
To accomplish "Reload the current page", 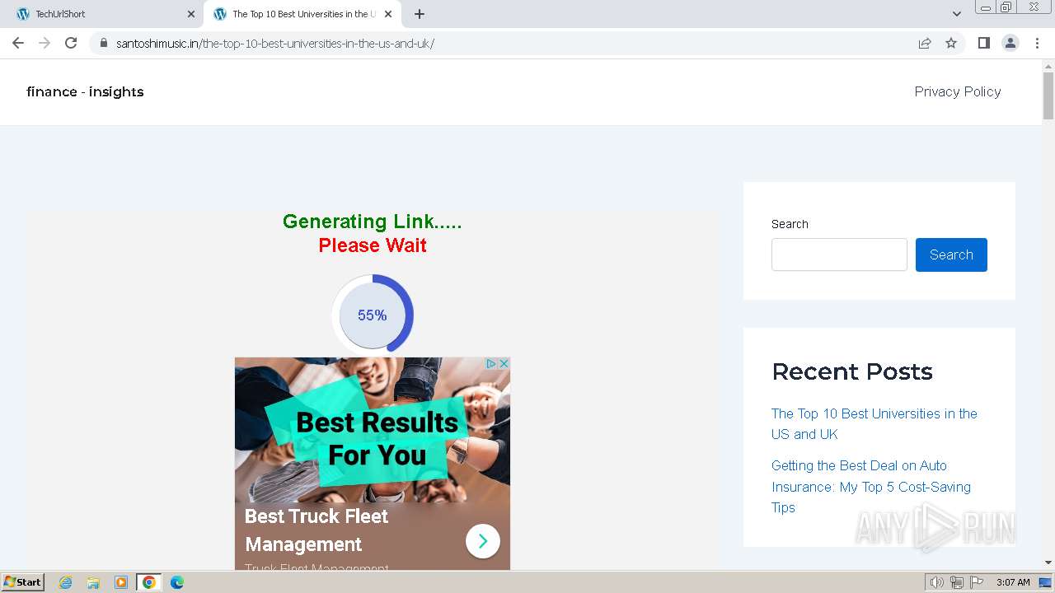I will coord(71,43).
